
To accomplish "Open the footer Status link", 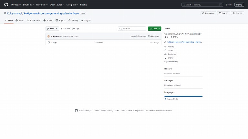I will (x=117, y=111).
